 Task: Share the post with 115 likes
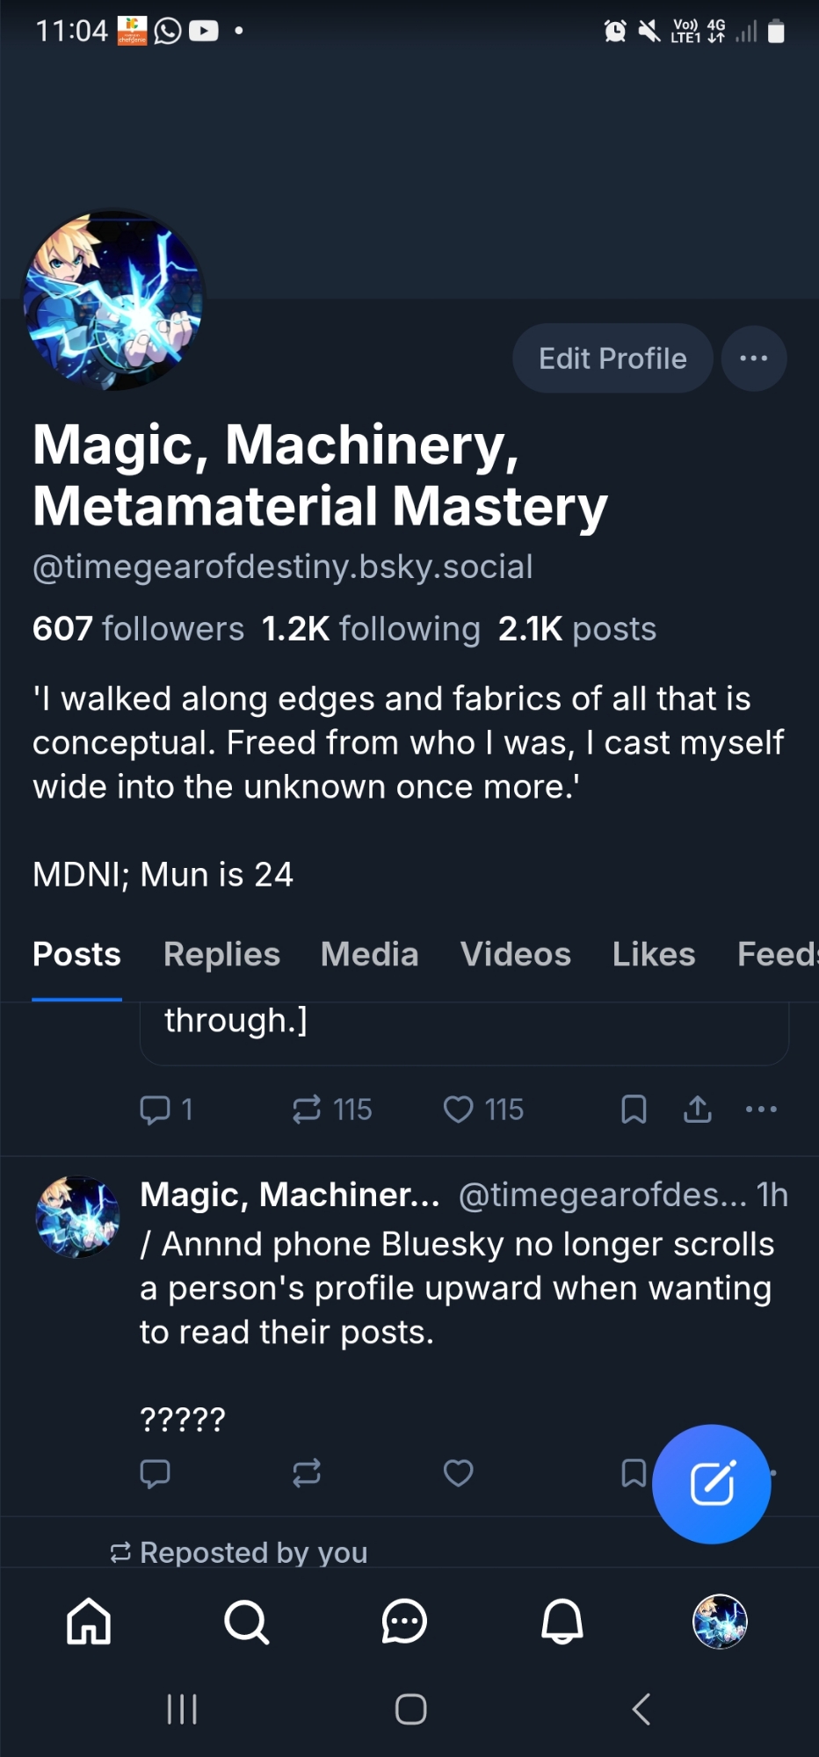pos(698,1110)
